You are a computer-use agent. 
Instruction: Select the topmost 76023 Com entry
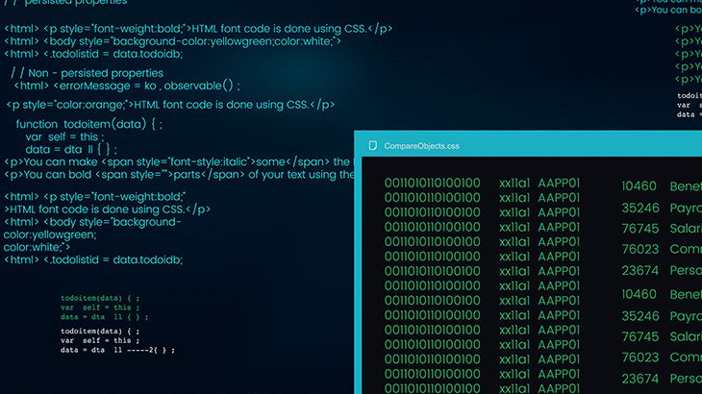[x=662, y=249]
